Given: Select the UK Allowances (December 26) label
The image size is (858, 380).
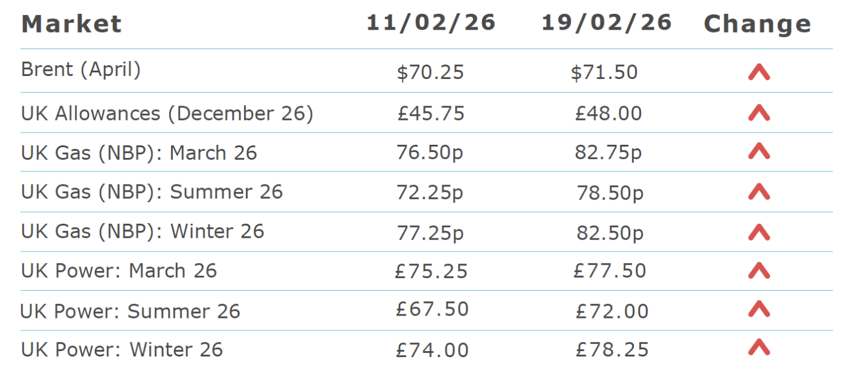Looking at the screenshot, I should pos(167,113).
